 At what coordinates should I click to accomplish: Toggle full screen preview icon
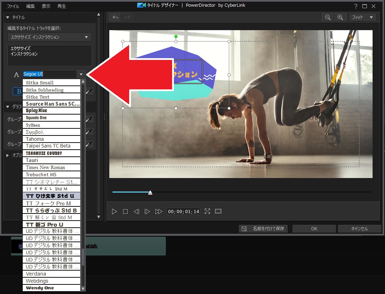(207, 211)
